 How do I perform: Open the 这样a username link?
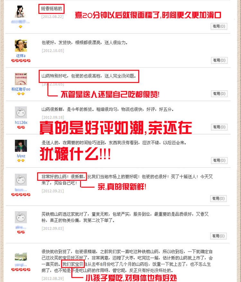[x=21, y=56]
